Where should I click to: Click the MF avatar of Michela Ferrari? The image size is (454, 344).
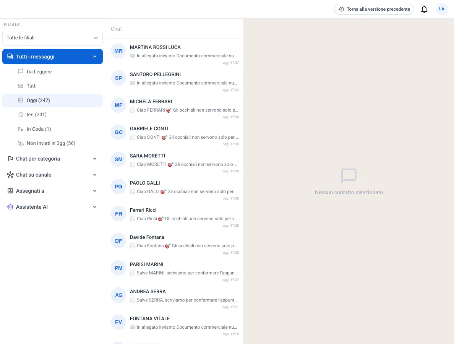(x=118, y=105)
